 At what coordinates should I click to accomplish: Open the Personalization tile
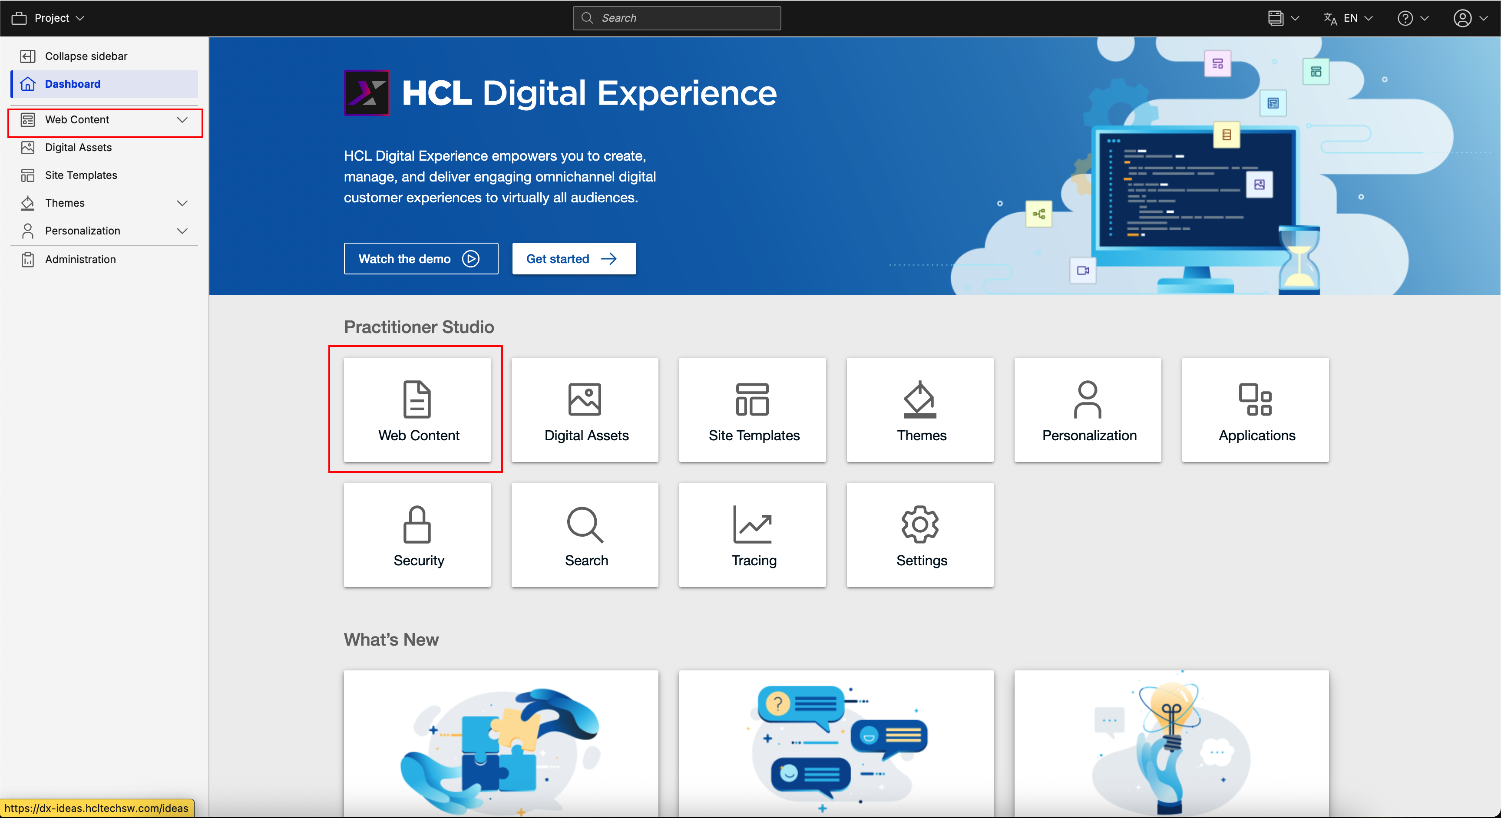click(x=1087, y=409)
